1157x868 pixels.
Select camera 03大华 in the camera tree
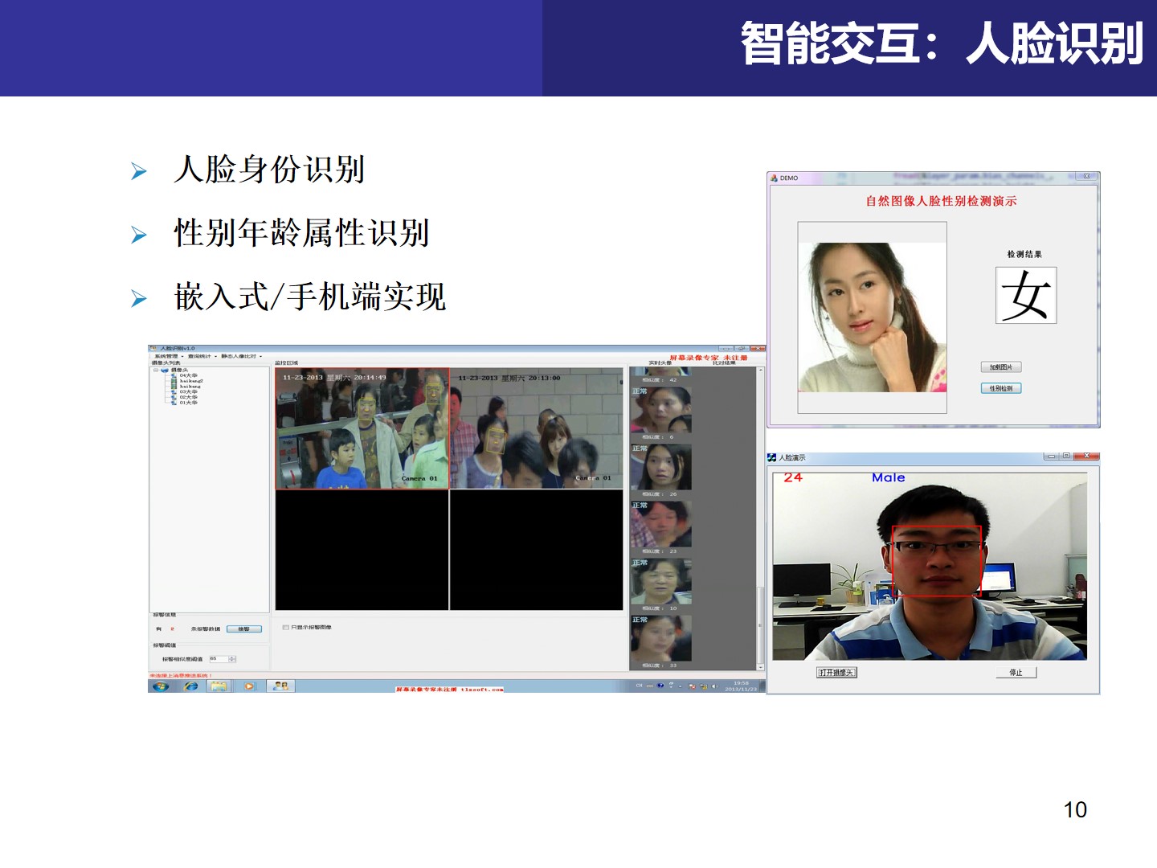click(189, 391)
